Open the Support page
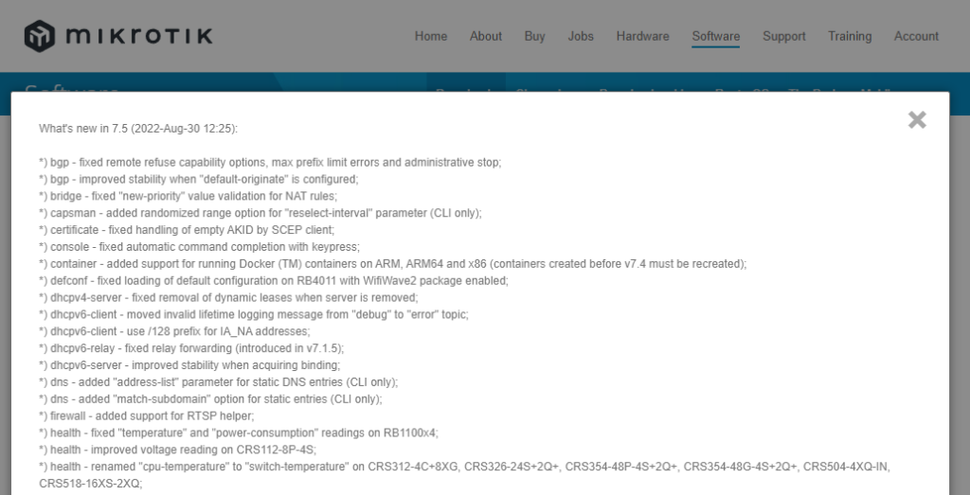Screen dimensions: 970x495 pos(783,37)
